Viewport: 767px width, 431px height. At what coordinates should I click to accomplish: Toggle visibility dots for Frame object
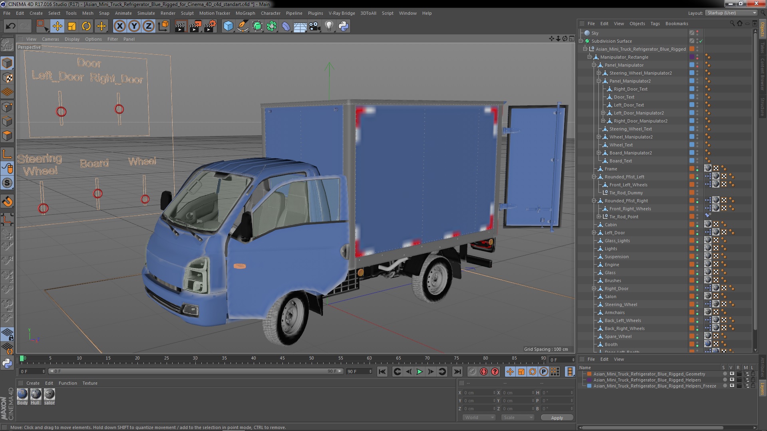(x=697, y=169)
